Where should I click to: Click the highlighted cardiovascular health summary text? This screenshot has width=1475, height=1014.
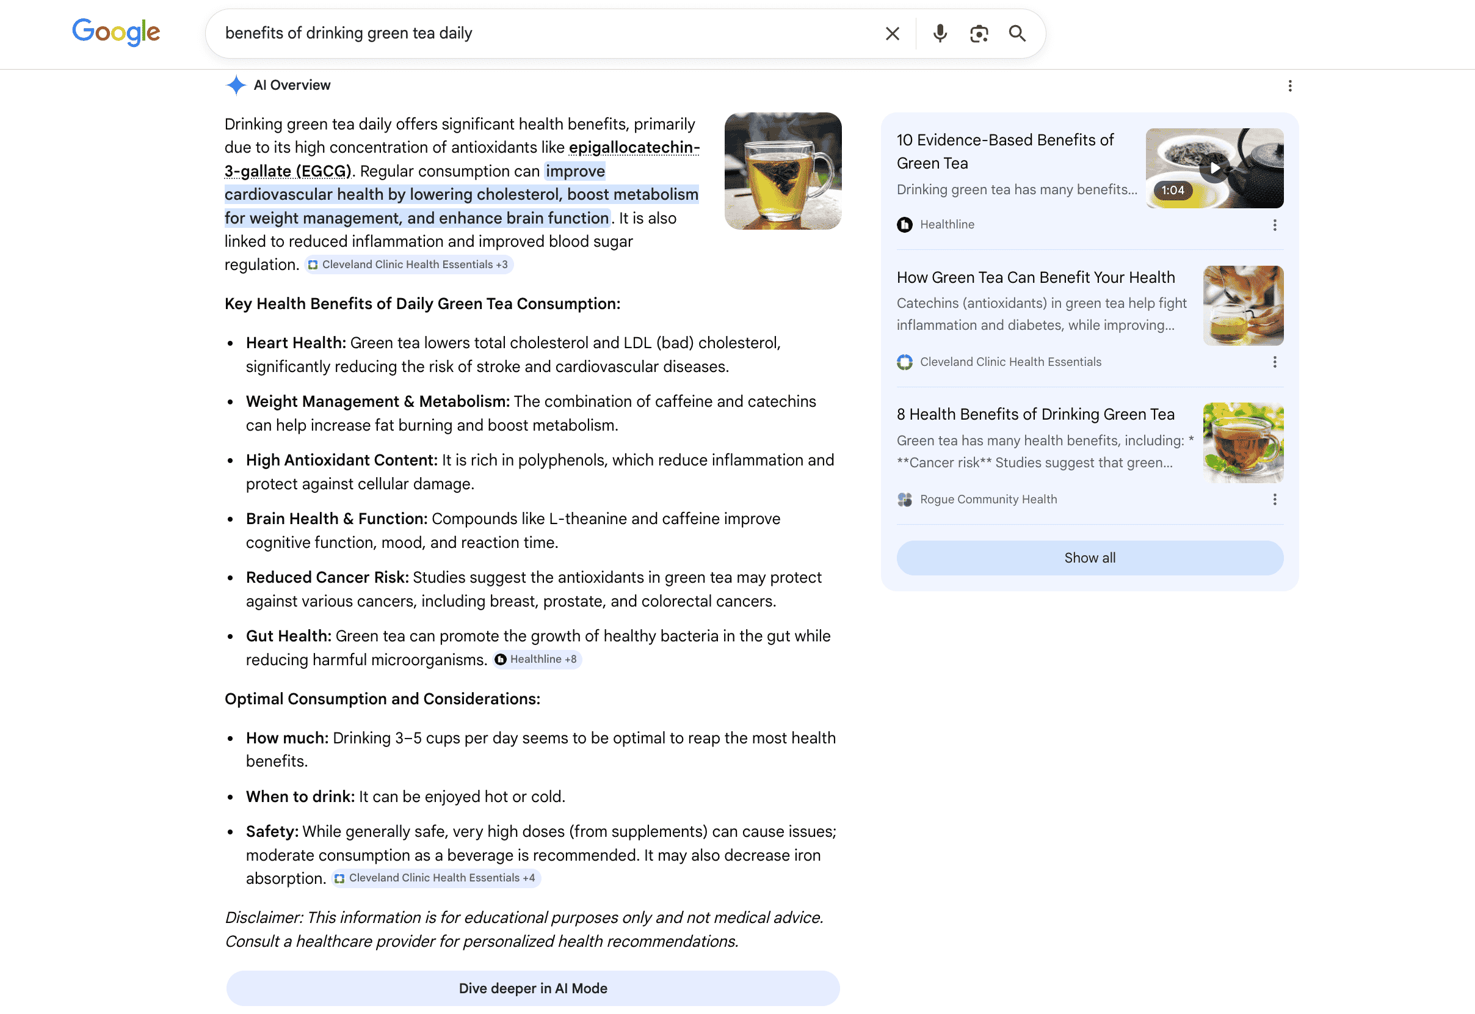click(462, 194)
